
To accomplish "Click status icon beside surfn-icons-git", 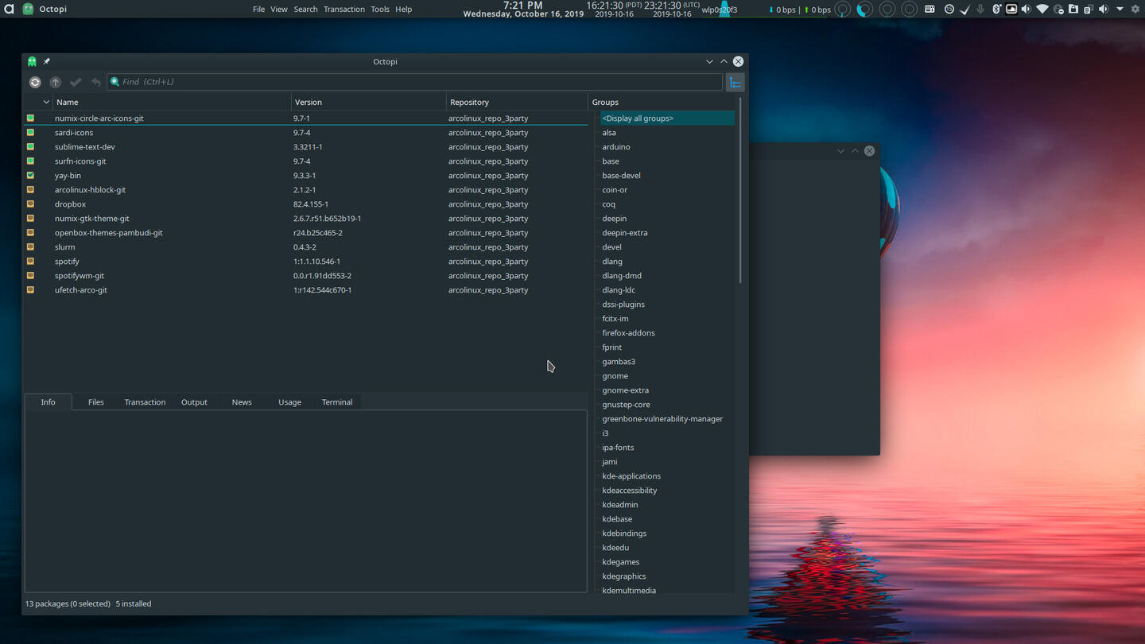I will click(x=30, y=161).
